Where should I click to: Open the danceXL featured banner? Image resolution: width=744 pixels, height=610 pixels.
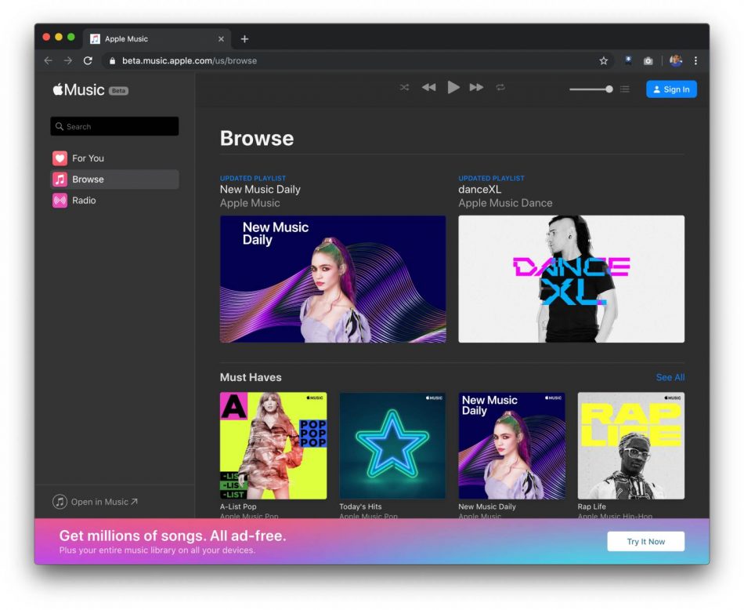(571, 279)
